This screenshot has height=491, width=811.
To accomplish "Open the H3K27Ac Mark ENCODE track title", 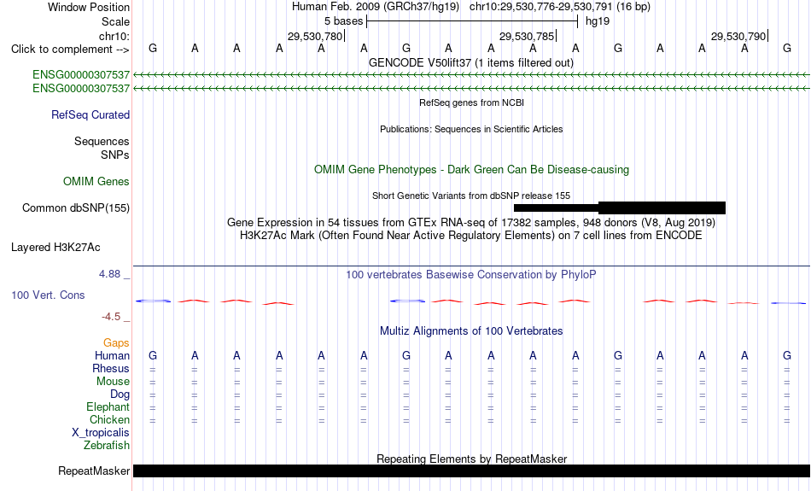I will pyautogui.click(x=471, y=236).
